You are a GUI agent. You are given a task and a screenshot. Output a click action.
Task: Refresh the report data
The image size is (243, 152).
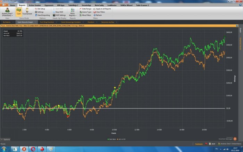coord(97,15)
